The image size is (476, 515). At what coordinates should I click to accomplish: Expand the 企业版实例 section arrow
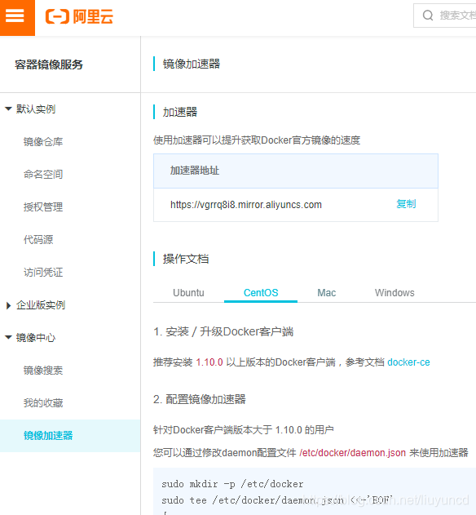(8, 305)
